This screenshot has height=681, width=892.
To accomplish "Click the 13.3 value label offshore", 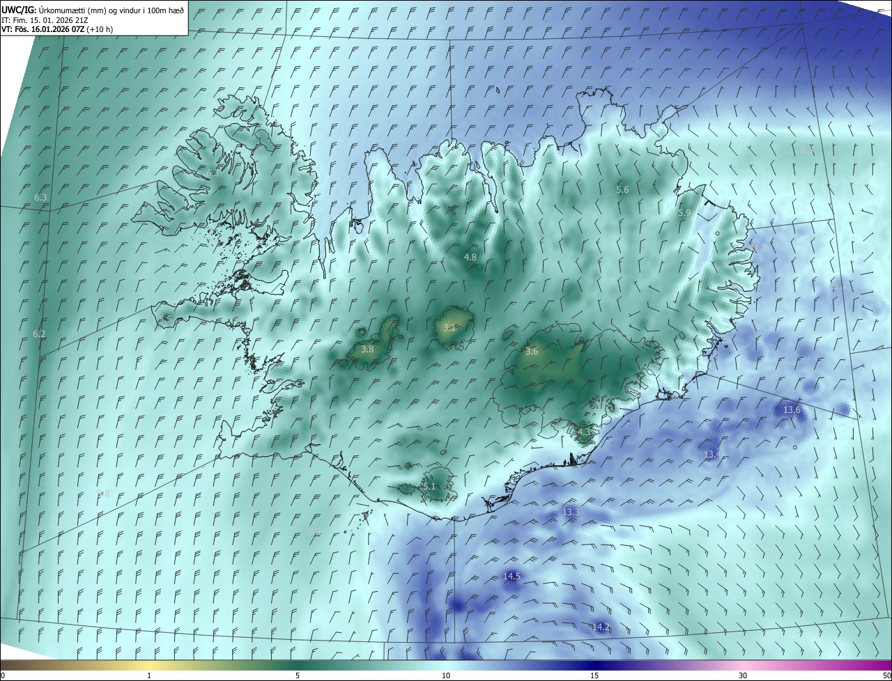I will pyautogui.click(x=571, y=512).
